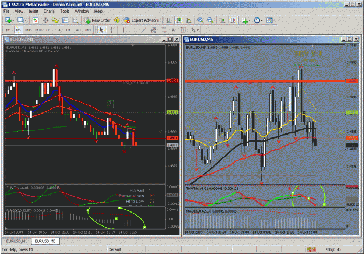Screen dimensions: 364x254
Task: Toggle Chart Shift button
Action: pyautogui.click(x=232, y=20)
